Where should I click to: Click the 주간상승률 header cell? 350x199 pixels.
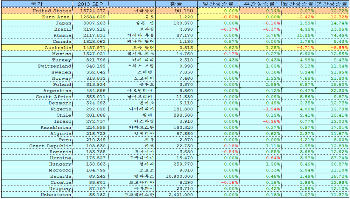point(261,3)
